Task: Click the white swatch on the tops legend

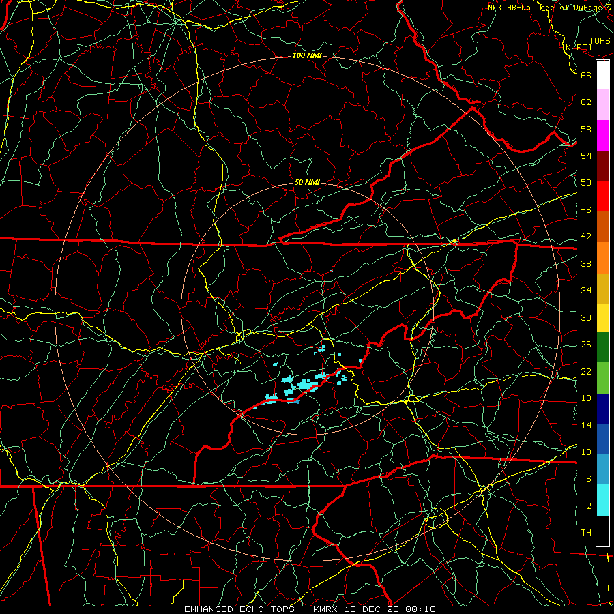Action: coord(602,75)
